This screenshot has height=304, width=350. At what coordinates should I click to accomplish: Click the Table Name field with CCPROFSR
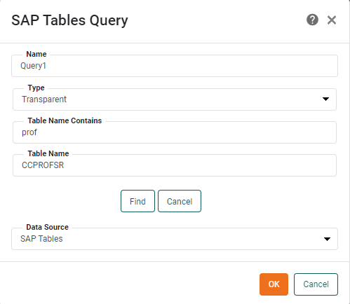(x=175, y=165)
